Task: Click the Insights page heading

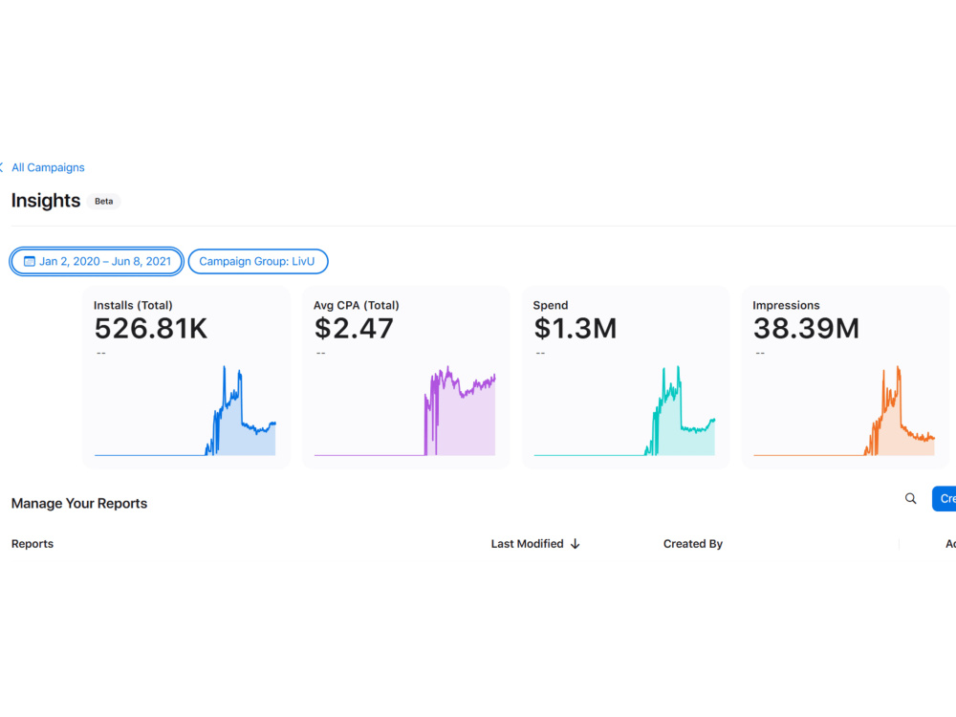Action: pos(46,201)
